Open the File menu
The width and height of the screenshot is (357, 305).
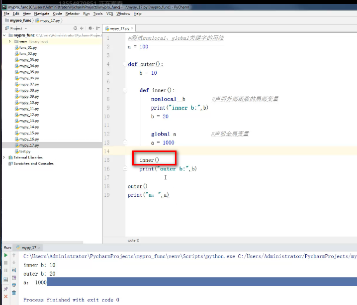pos(6,13)
